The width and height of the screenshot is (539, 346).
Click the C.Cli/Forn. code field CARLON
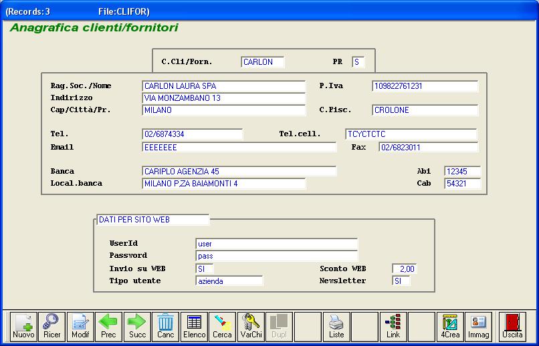(x=263, y=62)
